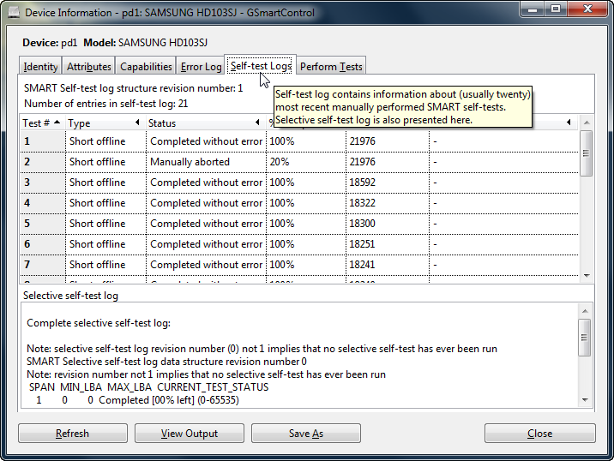Show the Error Log tab
This screenshot has width=614, height=461.
tap(202, 67)
